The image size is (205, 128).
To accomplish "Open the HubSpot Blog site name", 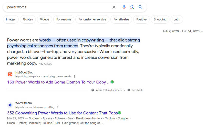I will tap(24, 72).
